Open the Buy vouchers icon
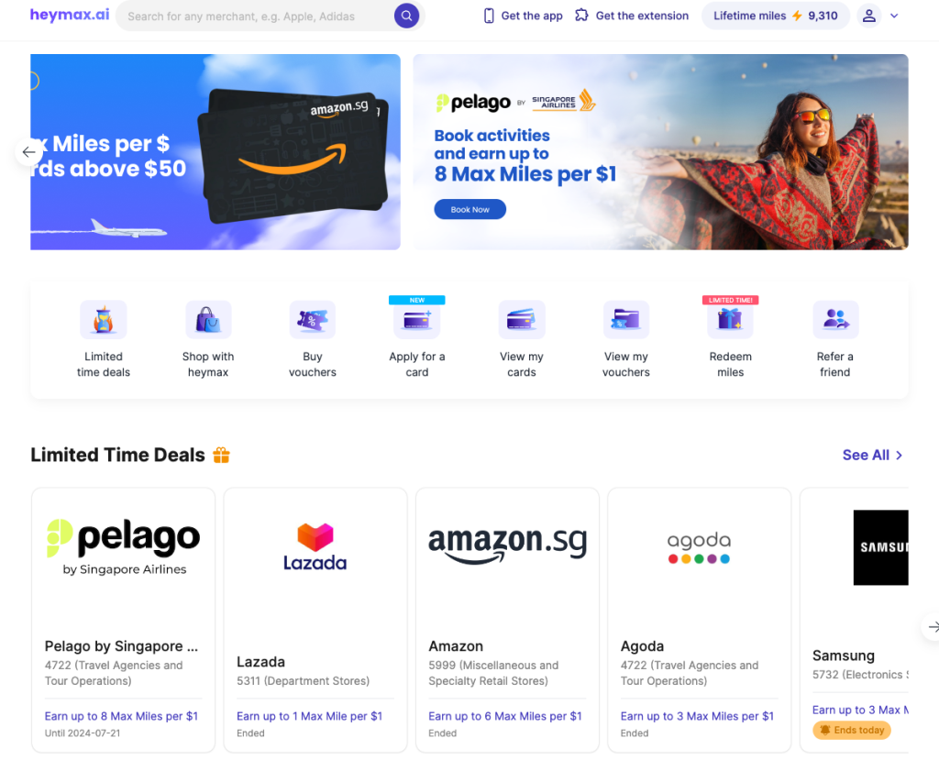 tap(312, 320)
